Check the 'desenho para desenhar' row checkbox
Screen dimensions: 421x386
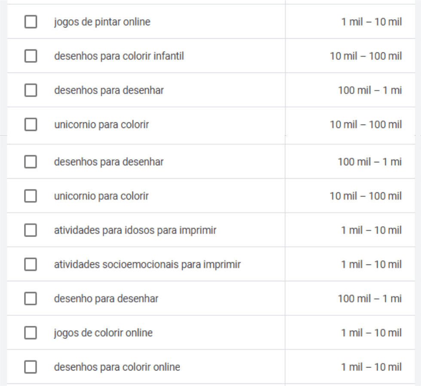click(30, 298)
